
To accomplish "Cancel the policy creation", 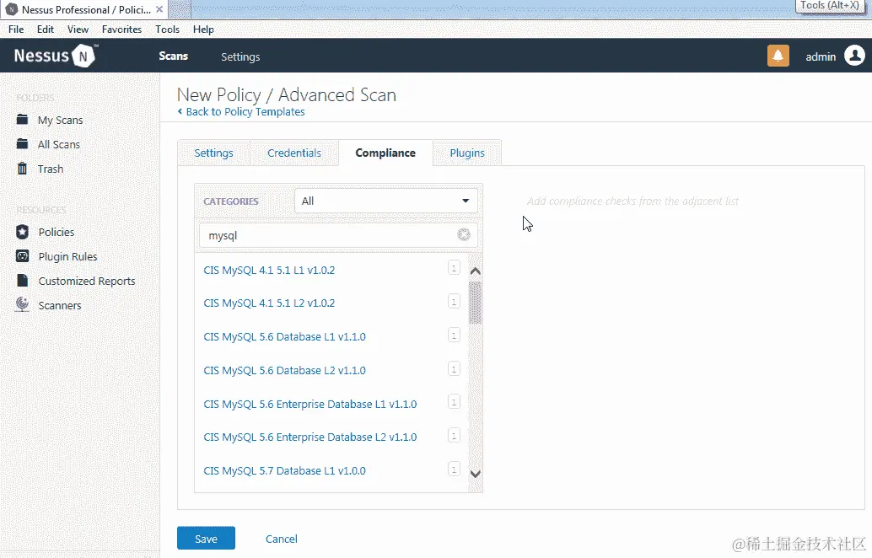I will [x=282, y=539].
